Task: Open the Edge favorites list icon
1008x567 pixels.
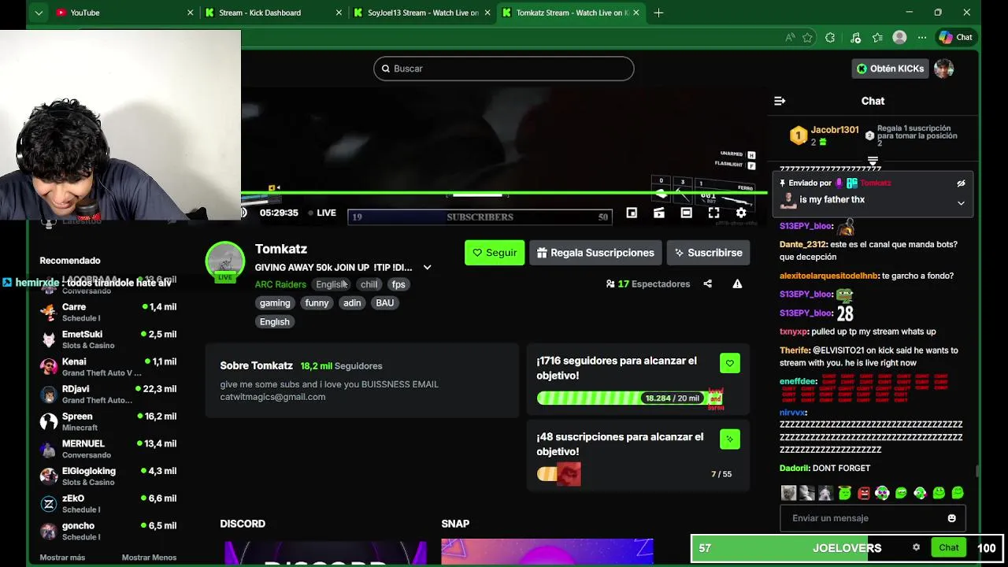Action: tap(878, 37)
